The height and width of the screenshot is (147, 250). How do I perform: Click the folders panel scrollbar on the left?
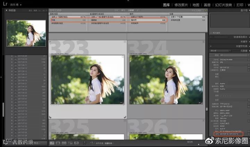click(x=3, y=110)
